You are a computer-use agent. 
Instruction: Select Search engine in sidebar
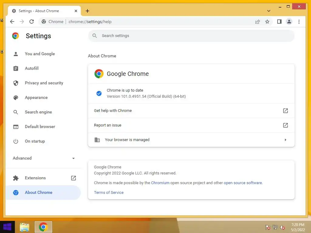[43, 112]
